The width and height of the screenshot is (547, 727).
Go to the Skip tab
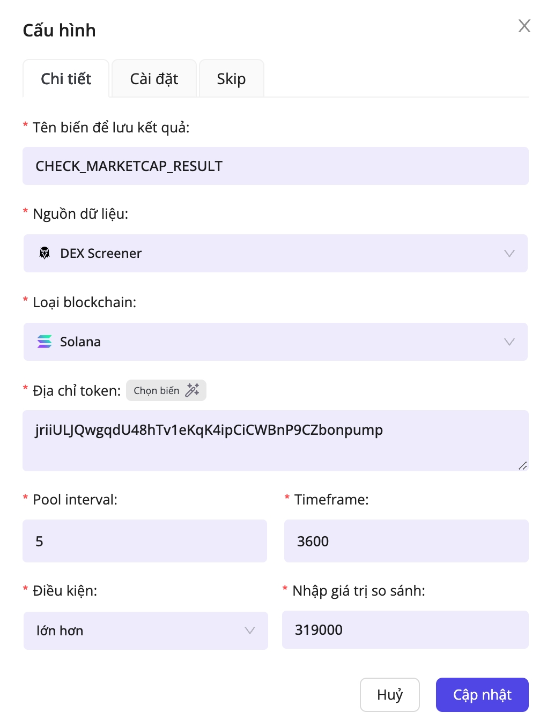pos(231,79)
